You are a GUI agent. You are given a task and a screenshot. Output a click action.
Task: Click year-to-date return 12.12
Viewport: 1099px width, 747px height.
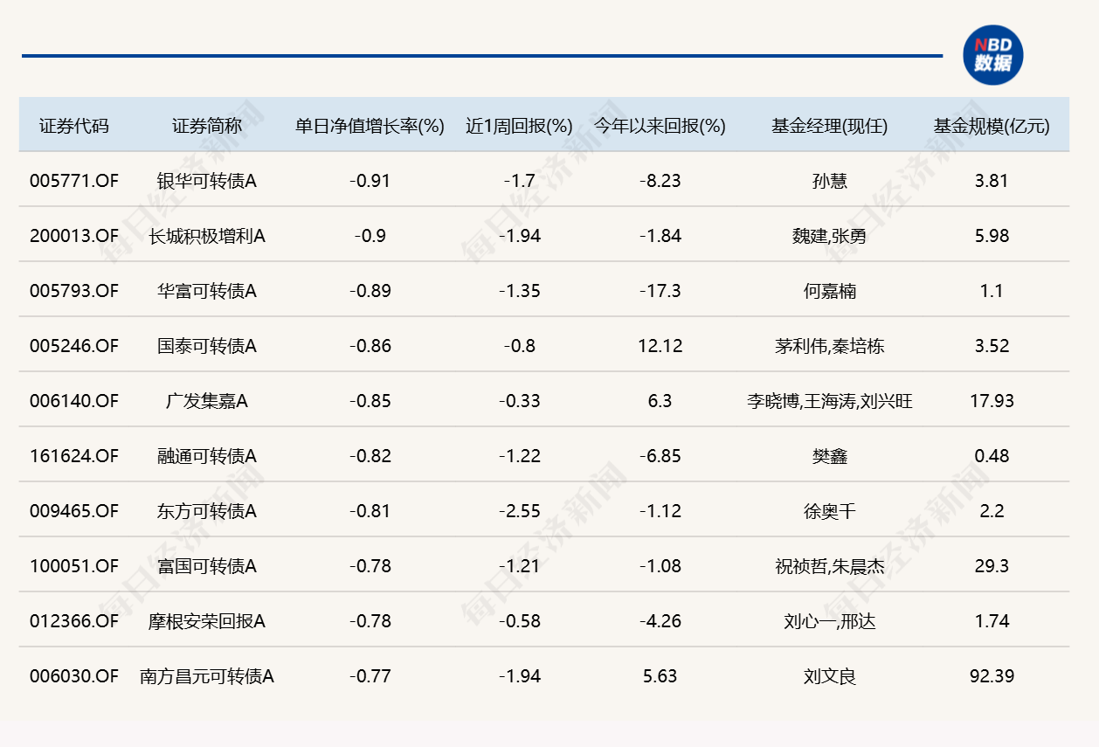660,346
